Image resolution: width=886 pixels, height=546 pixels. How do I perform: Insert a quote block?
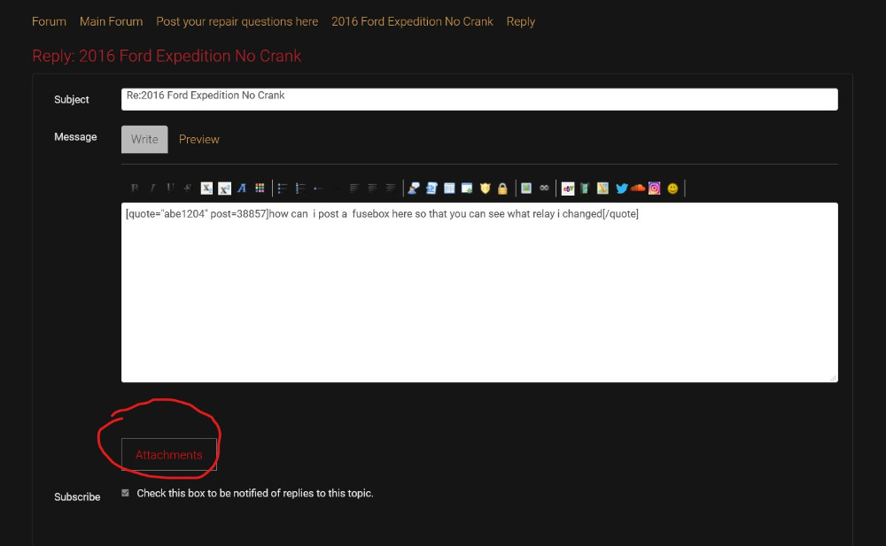414,188
